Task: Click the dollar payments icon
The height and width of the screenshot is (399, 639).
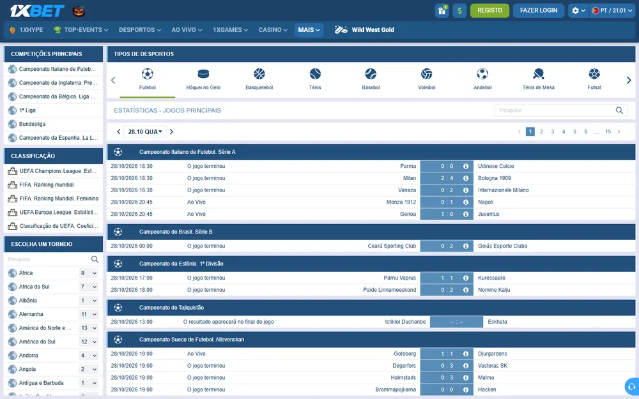Action: pyautogui.click(x=459, y=11)
